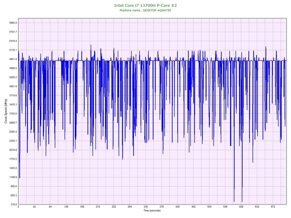The image size is (291, 218).
Task: Click the x-axis tick label 588
Action: tap(241, 207)
